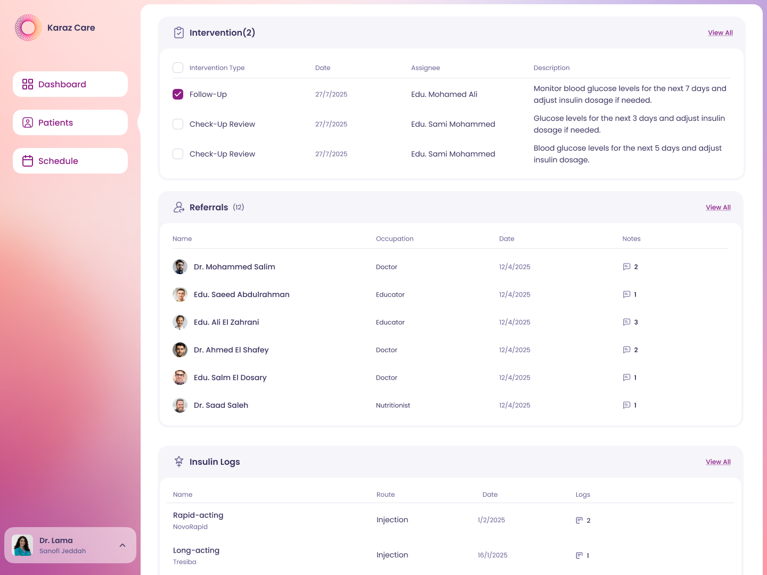Select the Dr. Saad Saleh name
The height and width of the screenshot is (575, 767).
click(x=221, y=405)
